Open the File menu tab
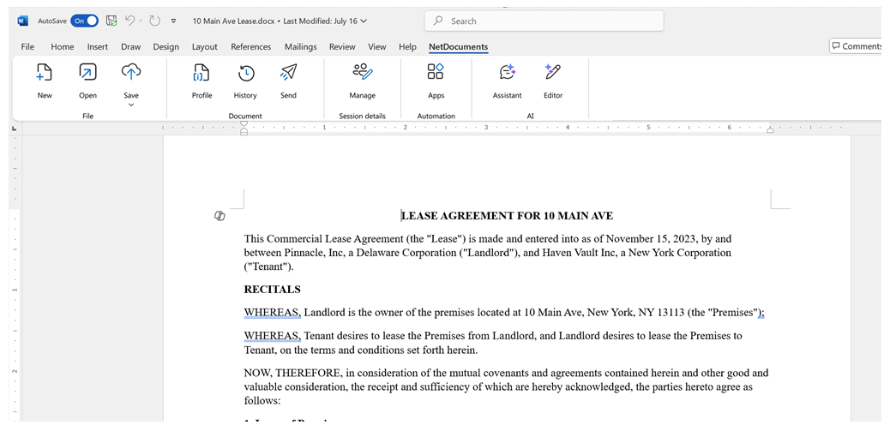The height and width of the screenshot is (431, 890). pos(27,47)
